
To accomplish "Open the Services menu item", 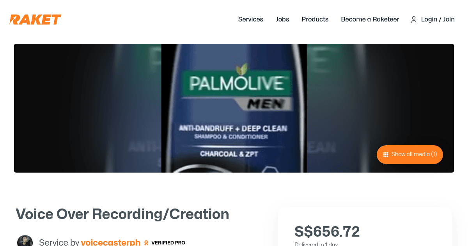I will (x=251, y=19).
